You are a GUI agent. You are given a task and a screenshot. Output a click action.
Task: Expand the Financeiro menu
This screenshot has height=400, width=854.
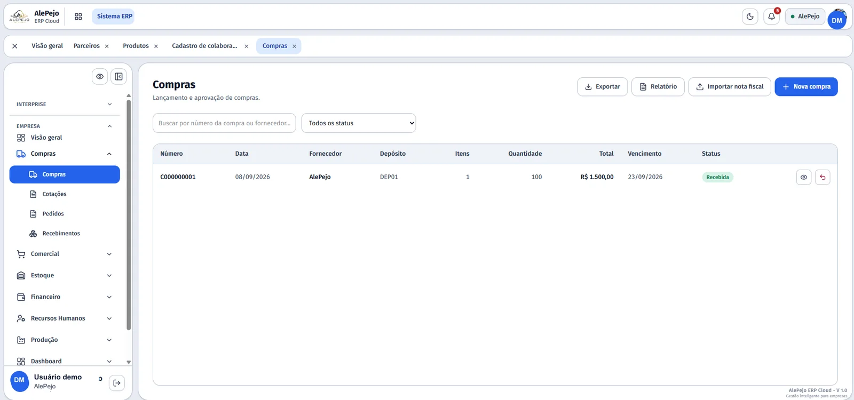coord(65,297)
